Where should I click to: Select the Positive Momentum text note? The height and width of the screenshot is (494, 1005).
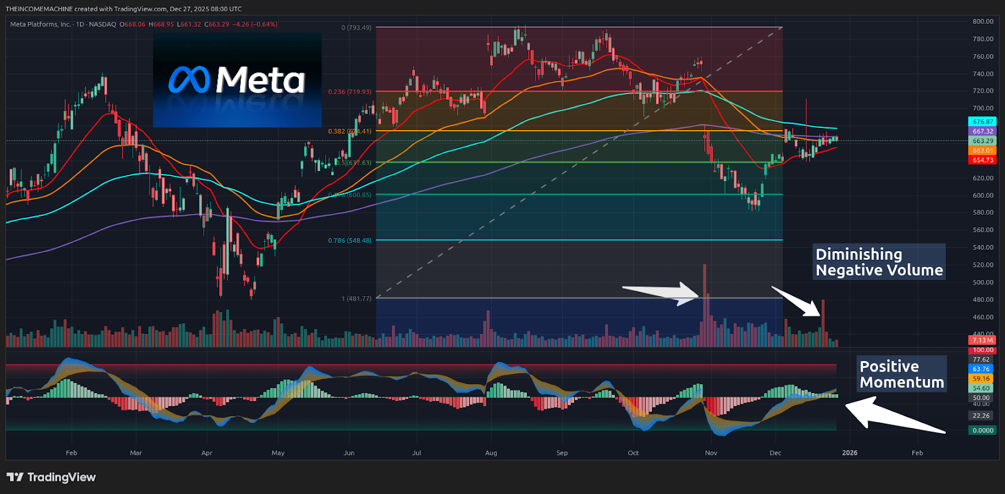coord(902,374)
